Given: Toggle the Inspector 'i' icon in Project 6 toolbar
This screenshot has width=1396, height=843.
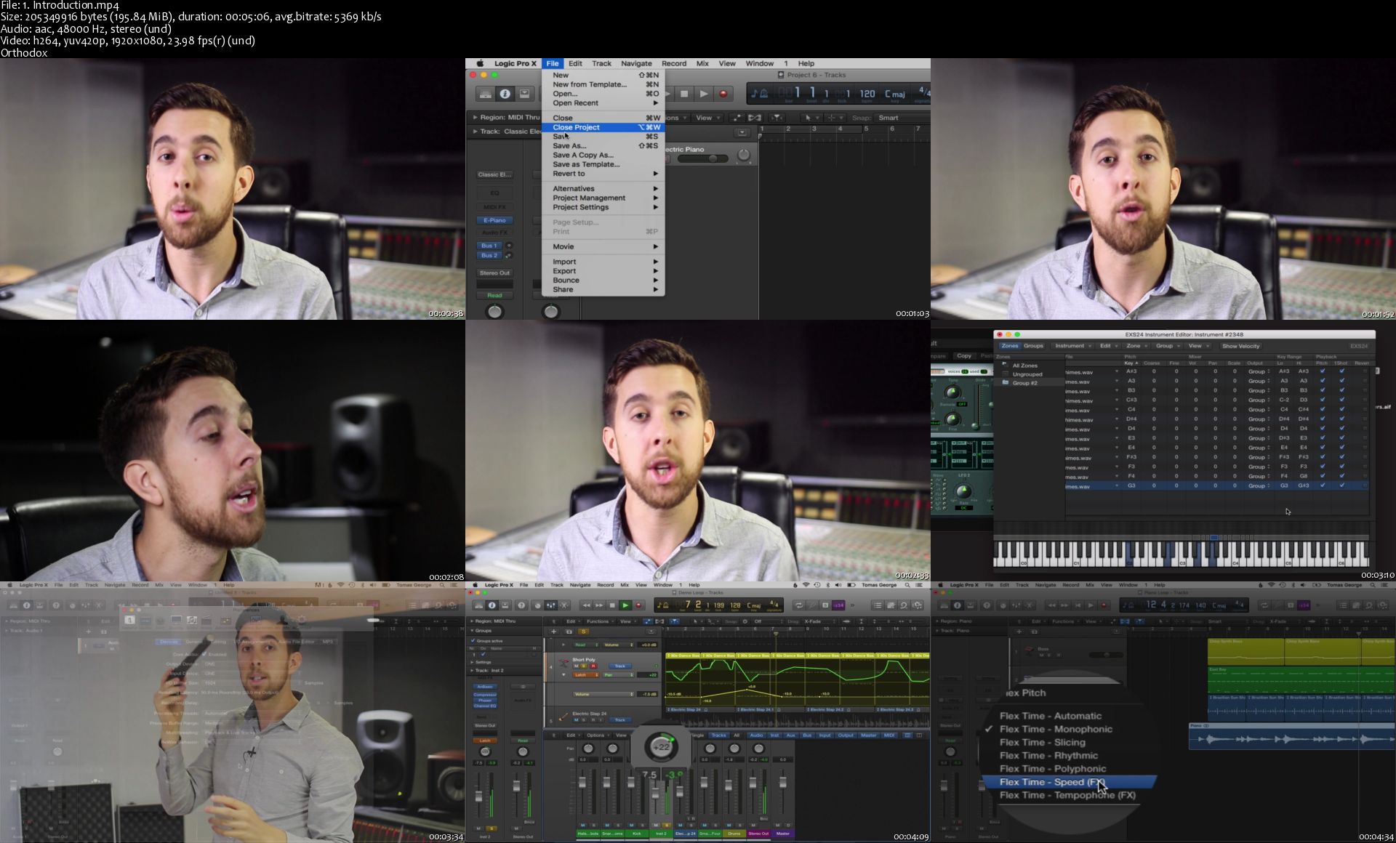Looking at the screenshot, I should 505,94.
